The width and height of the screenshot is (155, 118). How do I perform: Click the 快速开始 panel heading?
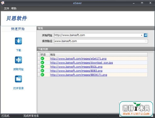18,29
